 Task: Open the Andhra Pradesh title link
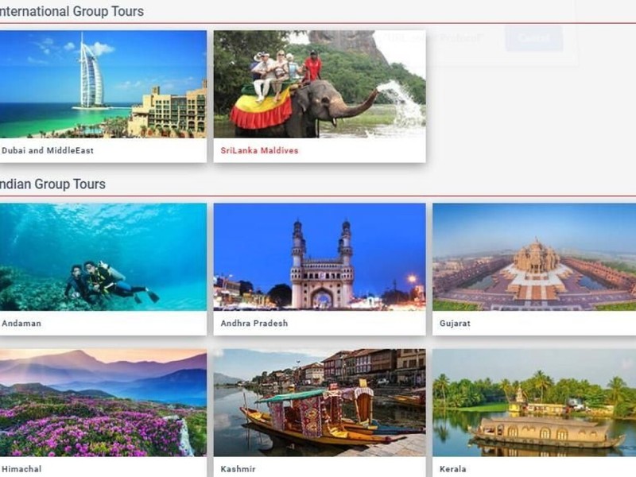point(254,324)
